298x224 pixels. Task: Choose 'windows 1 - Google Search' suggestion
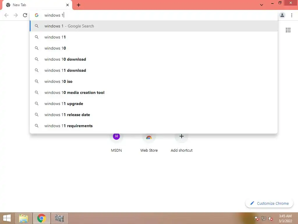click(154, 26)
